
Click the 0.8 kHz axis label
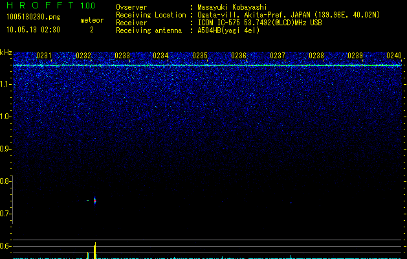click(x=5, y=181)
